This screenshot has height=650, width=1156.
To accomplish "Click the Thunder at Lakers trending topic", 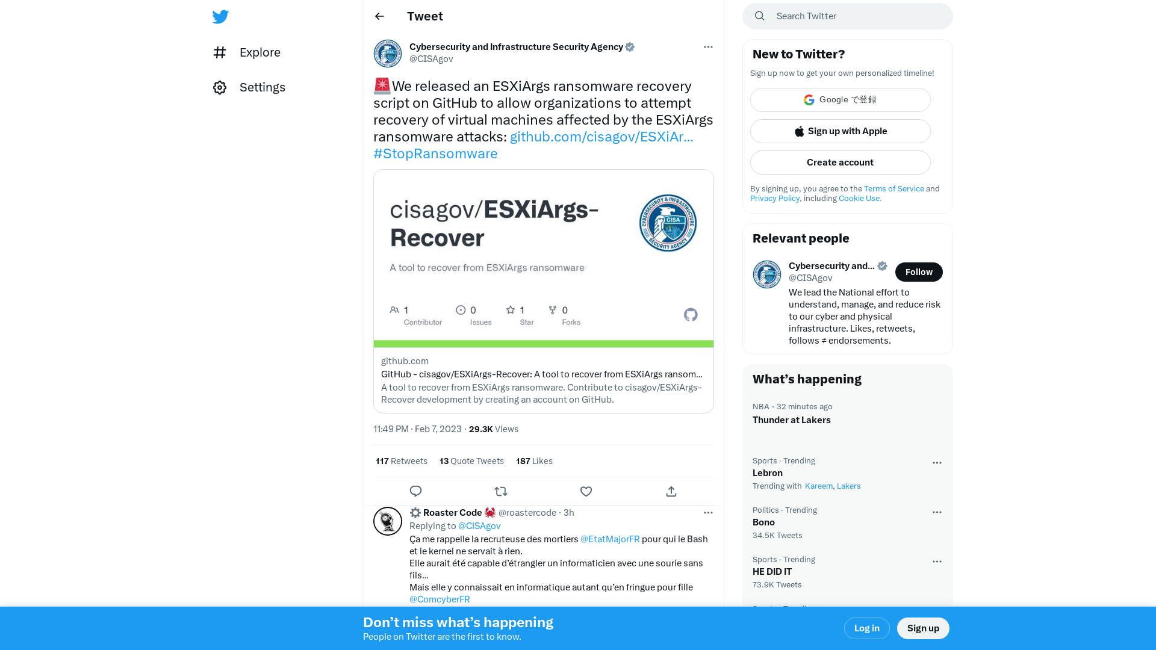I will tap(792, 419).
